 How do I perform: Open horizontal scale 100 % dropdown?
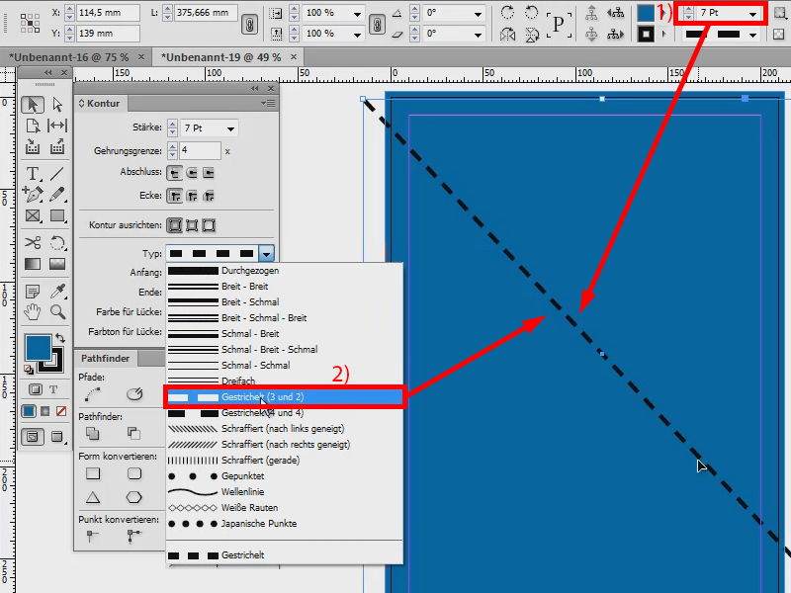[x=357, y=13]
